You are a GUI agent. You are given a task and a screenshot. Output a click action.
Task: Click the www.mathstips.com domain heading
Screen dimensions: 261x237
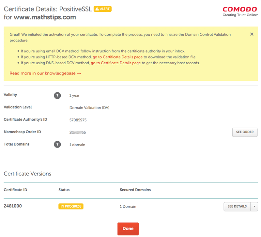point(45,17)
